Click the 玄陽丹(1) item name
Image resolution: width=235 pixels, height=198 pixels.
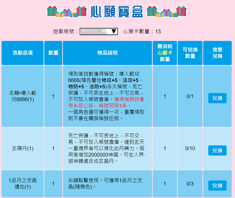pos(22,149)
